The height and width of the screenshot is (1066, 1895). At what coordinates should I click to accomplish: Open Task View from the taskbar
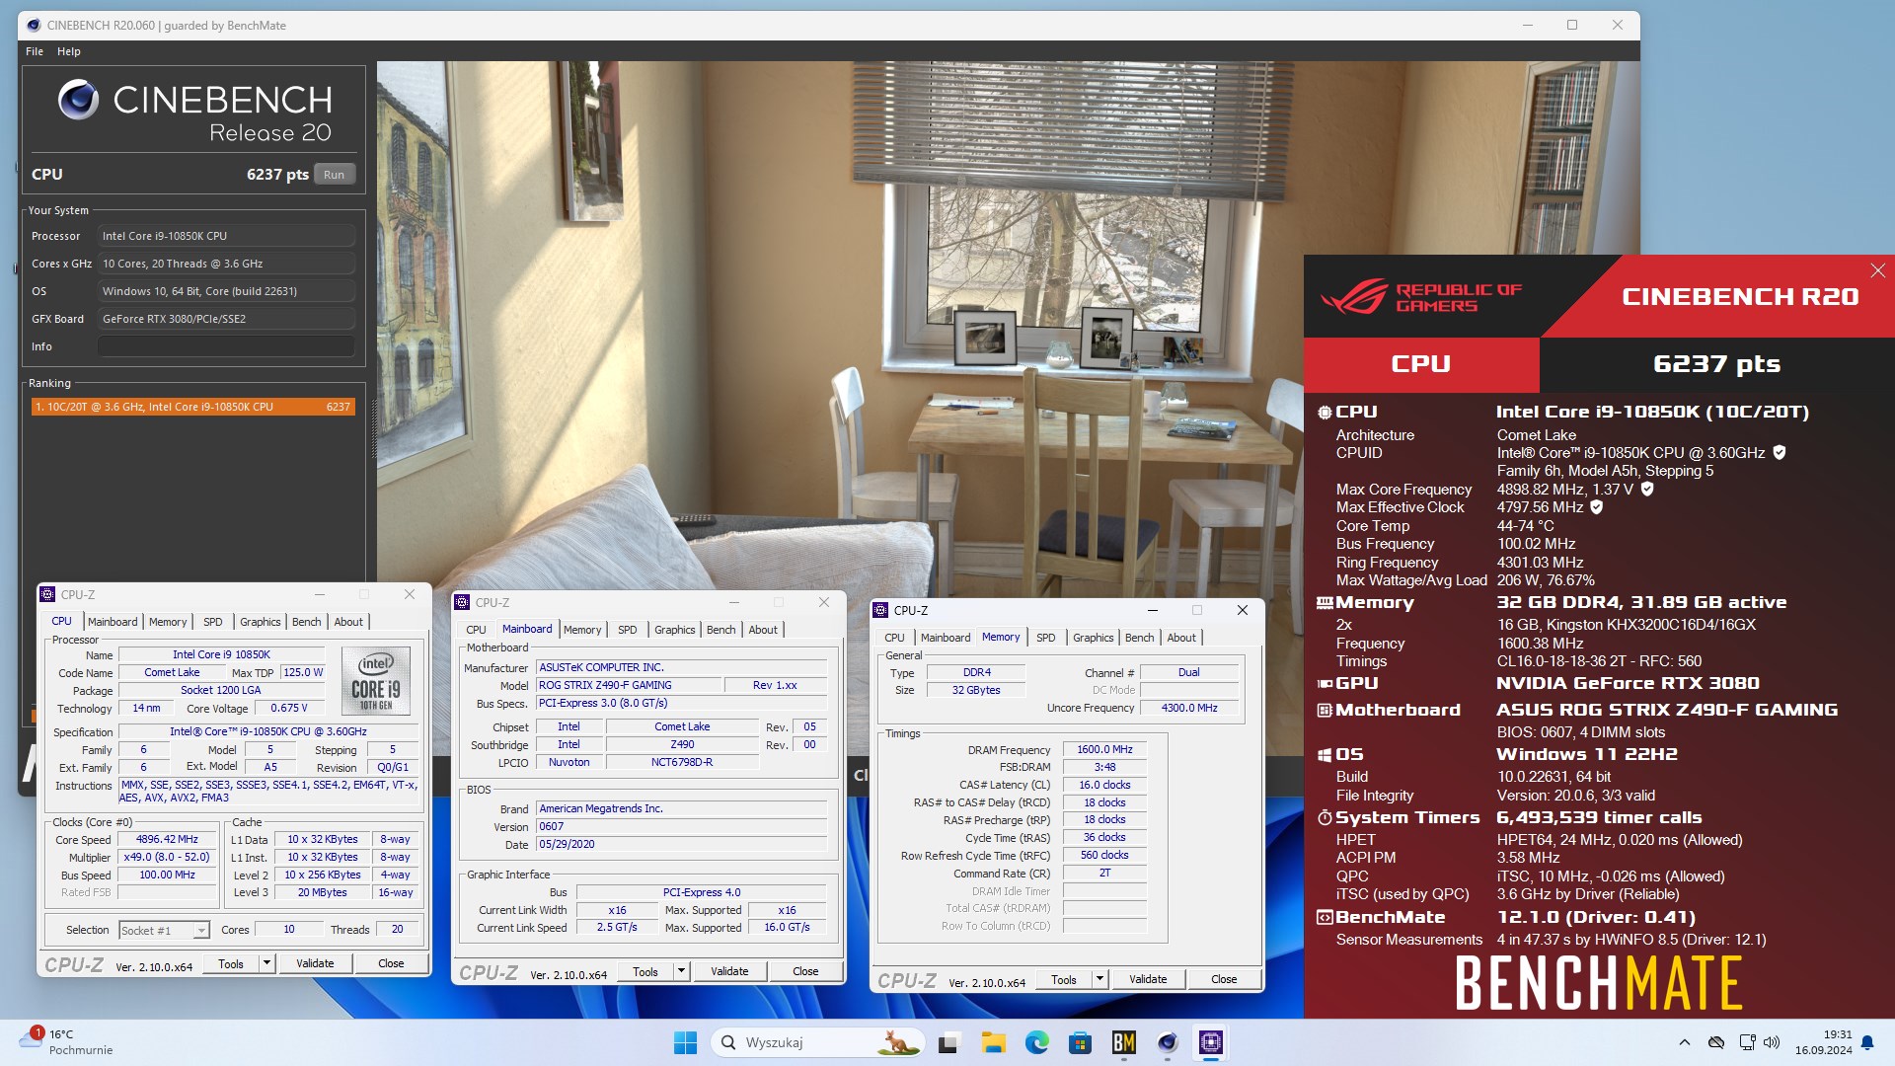[x=949, y=1042]
